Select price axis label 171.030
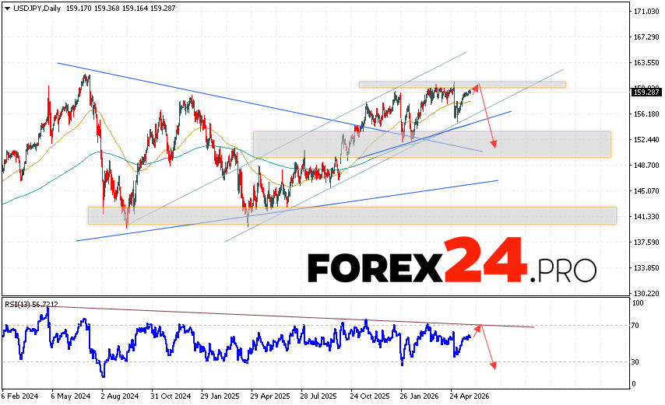The width and height of the screenshot is (665, 405). (x=646, y=12)
